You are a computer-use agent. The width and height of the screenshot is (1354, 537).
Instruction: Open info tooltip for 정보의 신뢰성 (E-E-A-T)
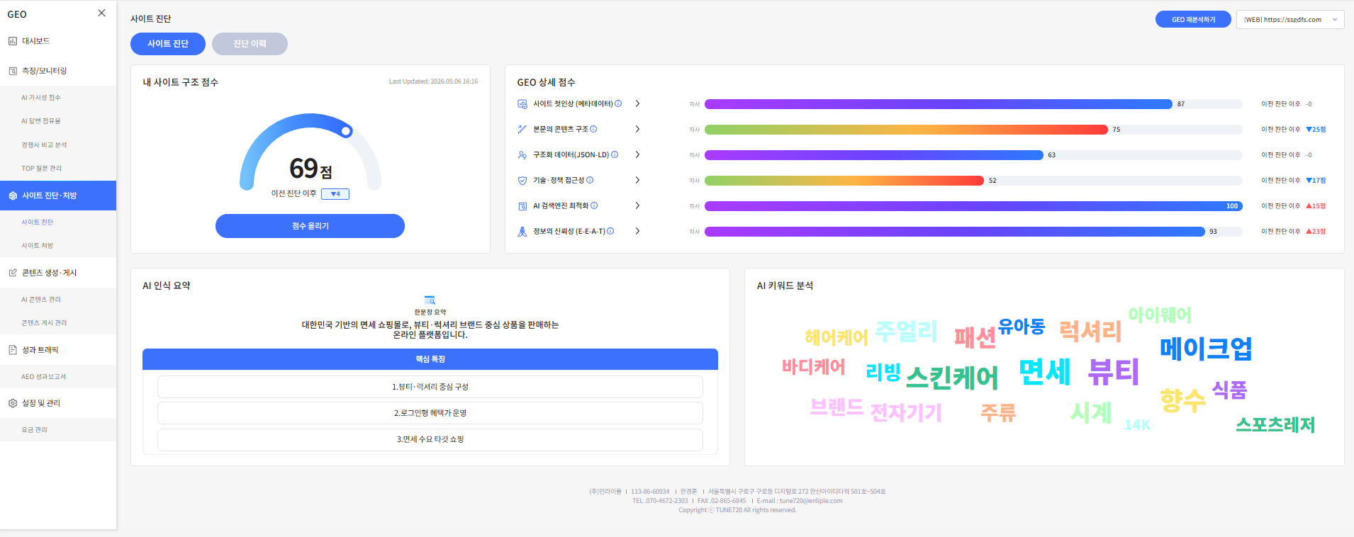click(x=610, y=231)
